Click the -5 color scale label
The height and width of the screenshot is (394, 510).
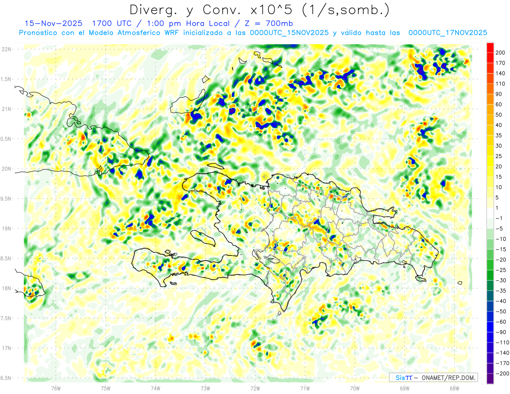[x=500, y=229]
